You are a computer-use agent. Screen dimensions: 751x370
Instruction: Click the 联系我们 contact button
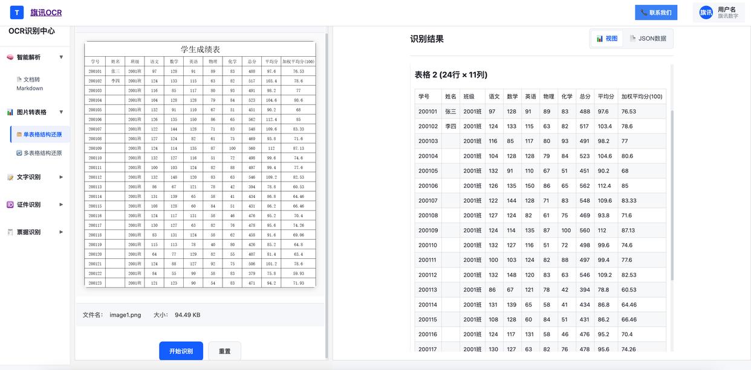(656, 13)
